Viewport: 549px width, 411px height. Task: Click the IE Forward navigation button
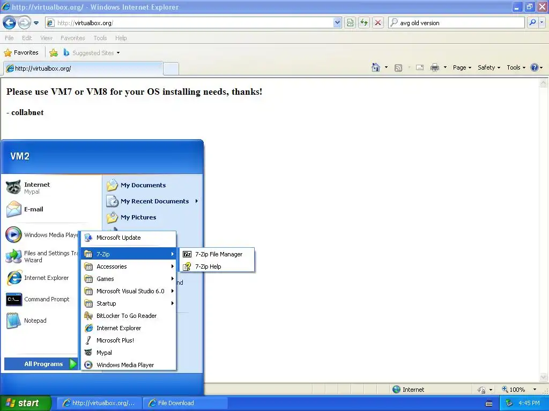pyautogui.click(x=24, y=23)
